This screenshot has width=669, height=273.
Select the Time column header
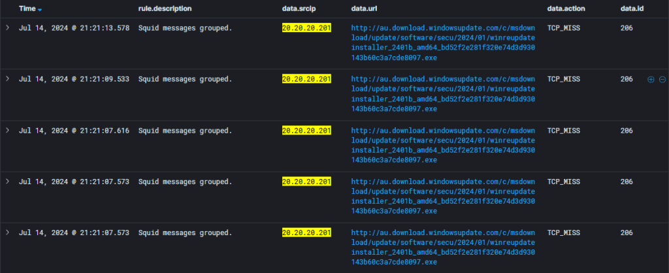click(27, 9)
